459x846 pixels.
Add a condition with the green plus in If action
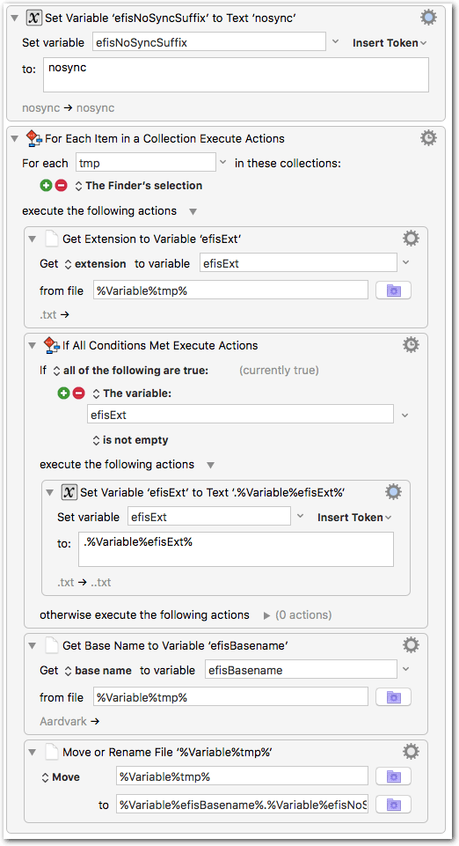tap(63, 394)
